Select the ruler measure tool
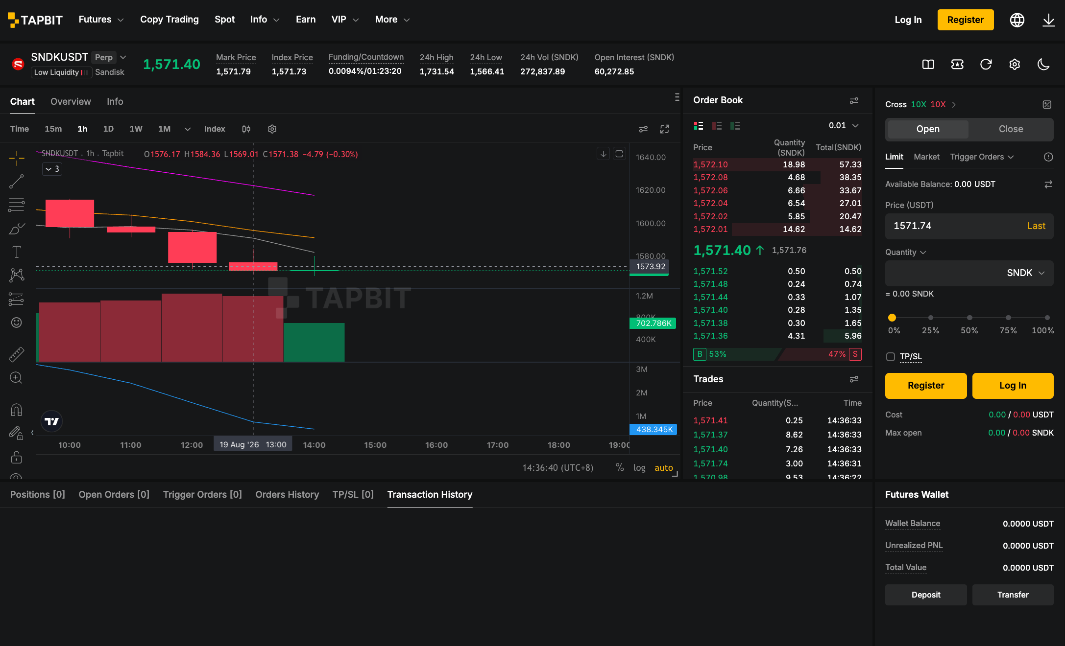This screenshot has height=646, width=1065. coord(17,354)
